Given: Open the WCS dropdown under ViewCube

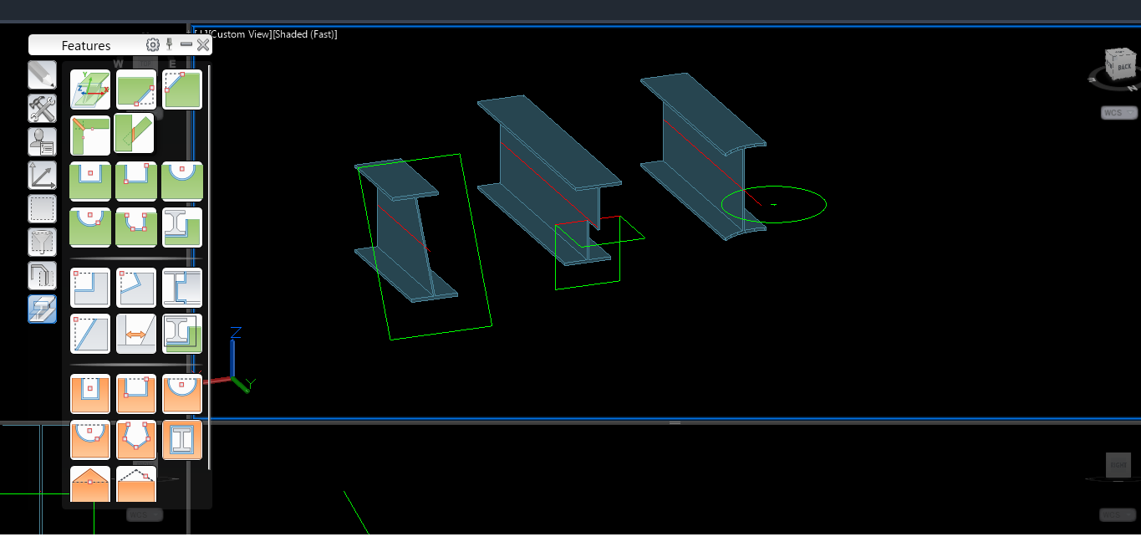Looking at the screenshot, I should [1119, 113].
